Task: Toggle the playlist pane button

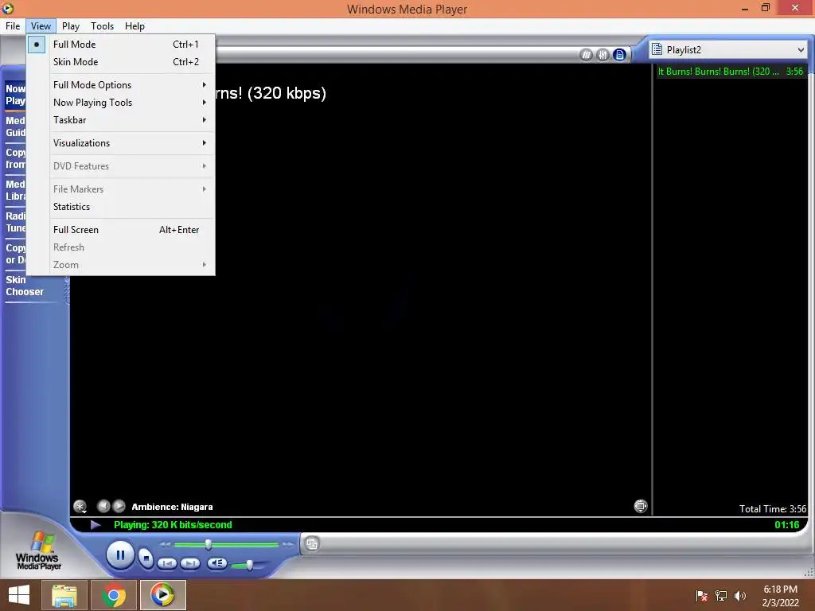Action: 619,55
